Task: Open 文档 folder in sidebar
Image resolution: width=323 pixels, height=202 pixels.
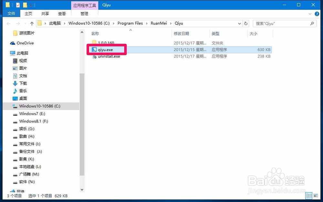Action: (23, 76)
